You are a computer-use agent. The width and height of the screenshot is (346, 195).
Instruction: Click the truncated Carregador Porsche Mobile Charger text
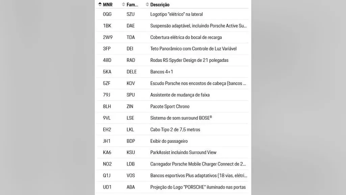[x=199, y=164]
